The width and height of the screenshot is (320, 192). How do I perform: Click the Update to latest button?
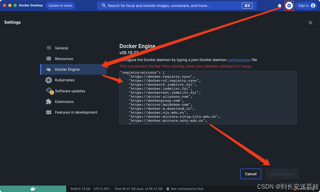pos(60,6)
